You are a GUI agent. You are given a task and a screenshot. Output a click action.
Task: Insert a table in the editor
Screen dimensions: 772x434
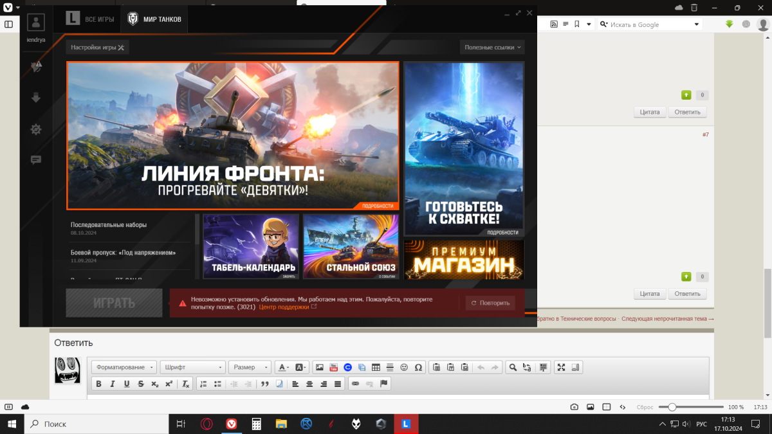(x=376, y=367)
